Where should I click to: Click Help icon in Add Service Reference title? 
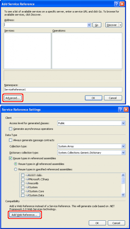pos(117,4)
